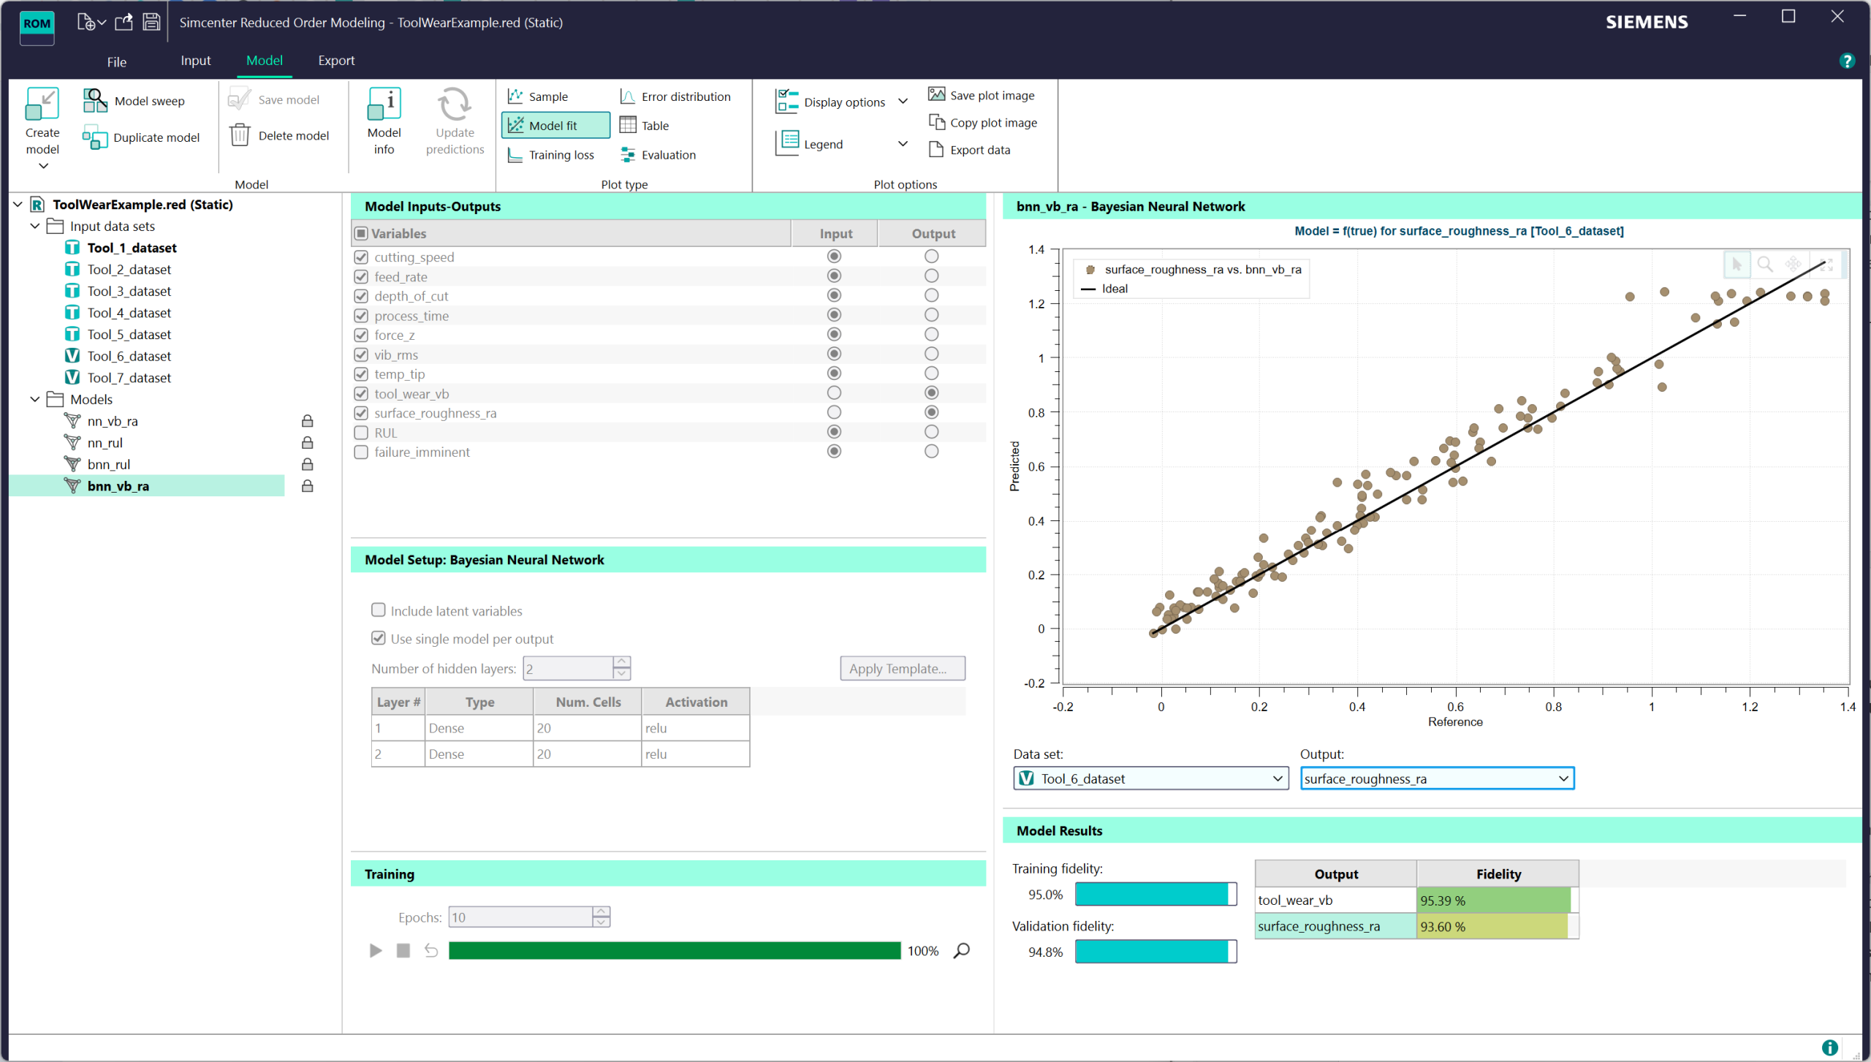Viewport: 1871px width, 1062px height.
Task: Click Export data
Action: (x=970, y=150)
